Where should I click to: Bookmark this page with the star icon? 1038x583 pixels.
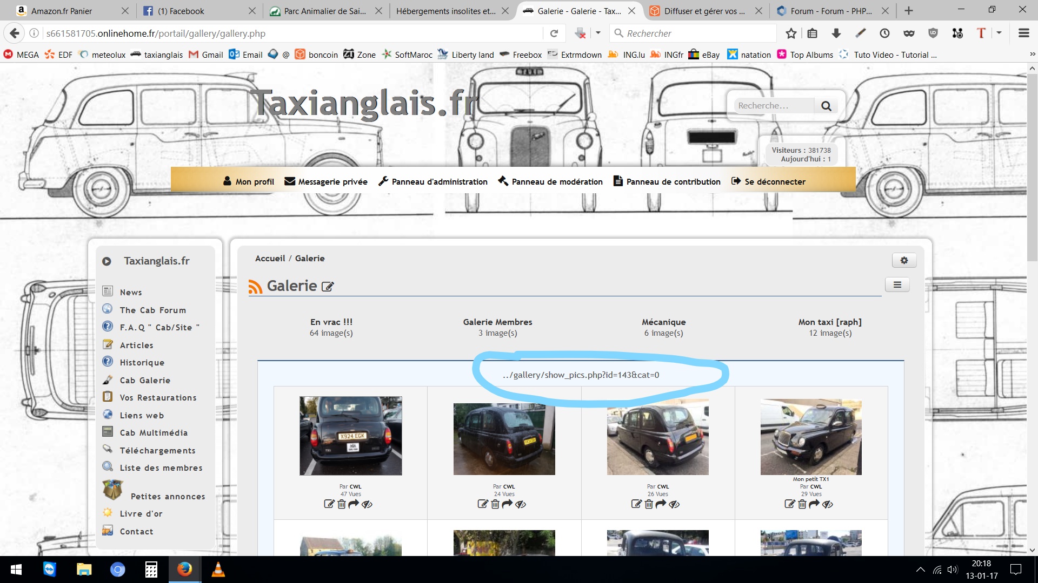791,33
